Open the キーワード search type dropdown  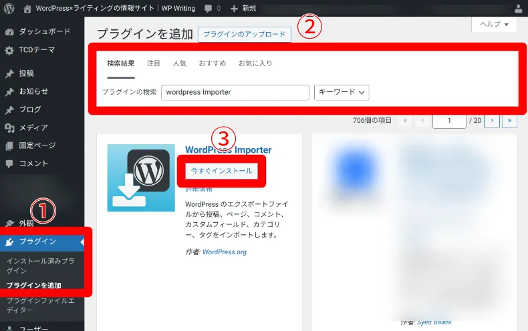[342, 93]
